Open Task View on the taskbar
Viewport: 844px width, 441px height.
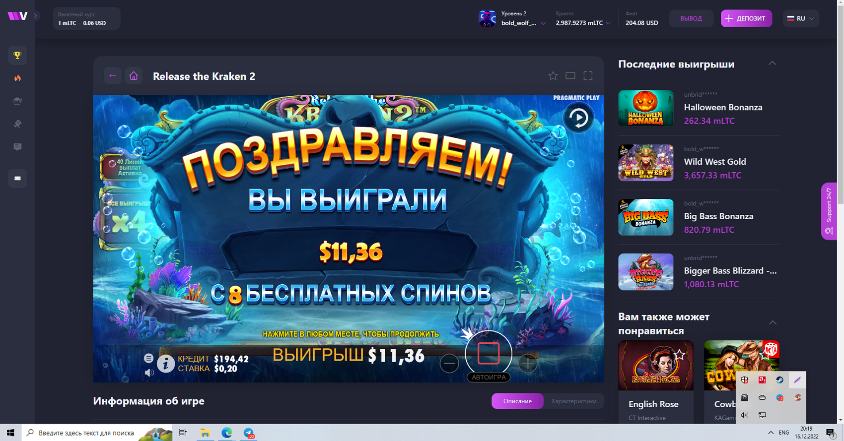click(183, 433)
